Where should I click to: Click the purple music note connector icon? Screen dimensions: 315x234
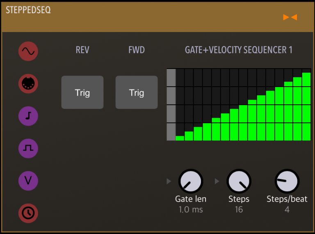28,116
